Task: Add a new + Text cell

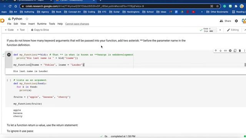Action: [21, 30]
